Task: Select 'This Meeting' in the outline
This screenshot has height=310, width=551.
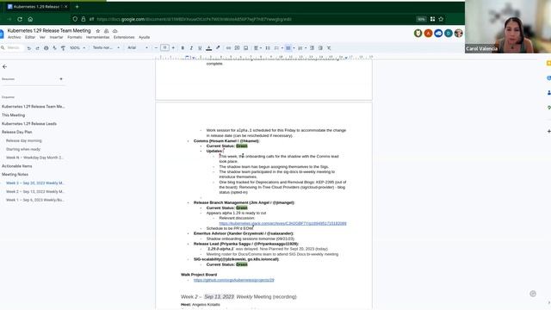Action: (x=14, y=115)
